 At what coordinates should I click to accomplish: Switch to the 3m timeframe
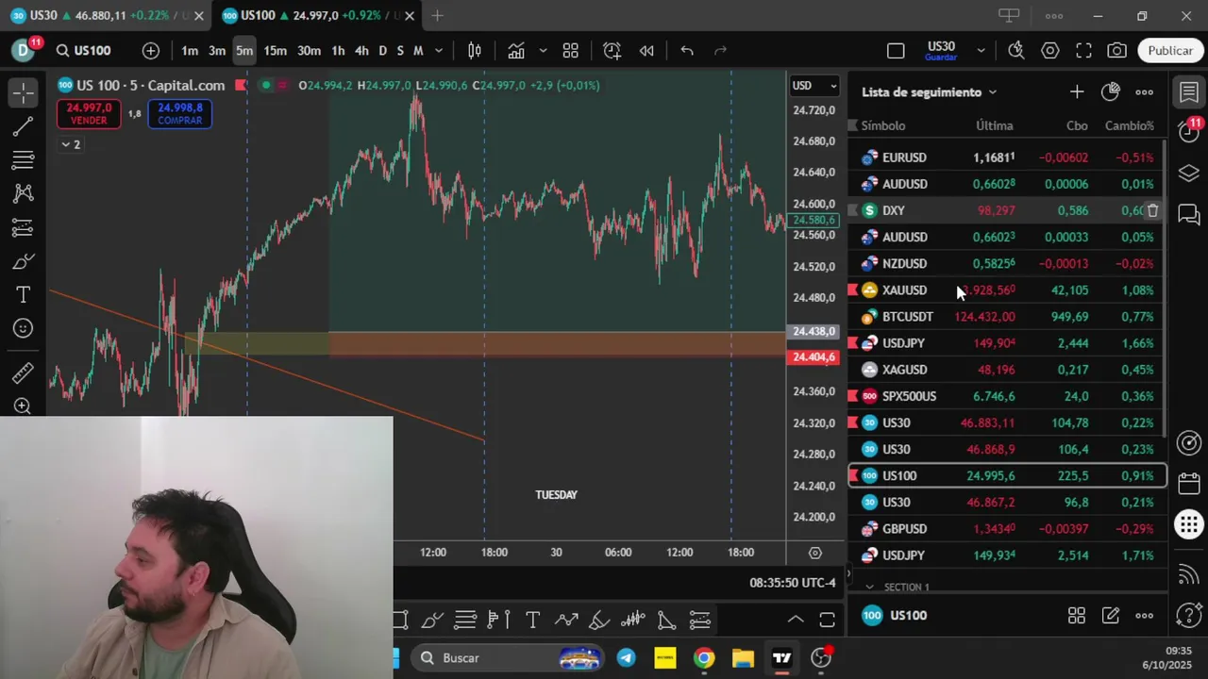pyautogui.click(x=217, y=51)
